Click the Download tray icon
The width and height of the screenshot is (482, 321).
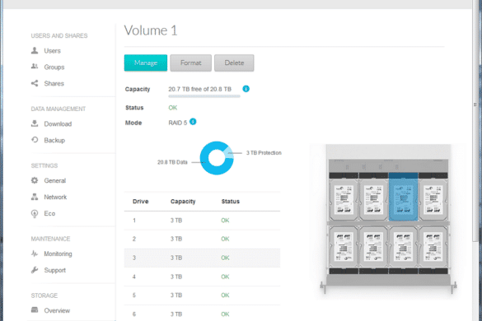coord(35,123)
